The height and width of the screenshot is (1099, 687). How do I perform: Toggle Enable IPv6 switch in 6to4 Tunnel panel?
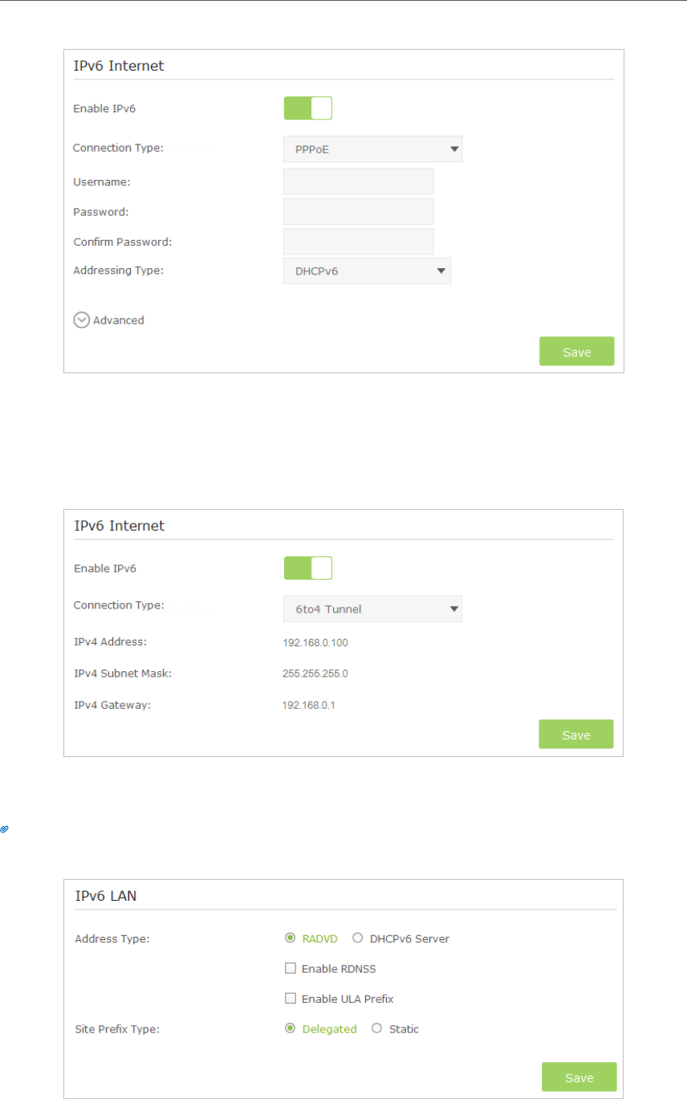(x=307, y=568)
